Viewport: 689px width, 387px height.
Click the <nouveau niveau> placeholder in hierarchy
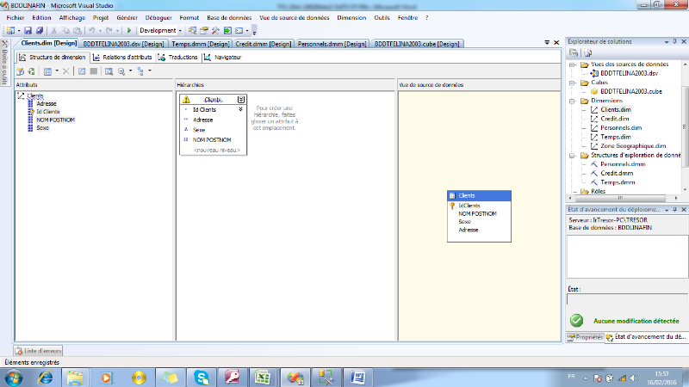pyautogui.click(x=217, y=150)
